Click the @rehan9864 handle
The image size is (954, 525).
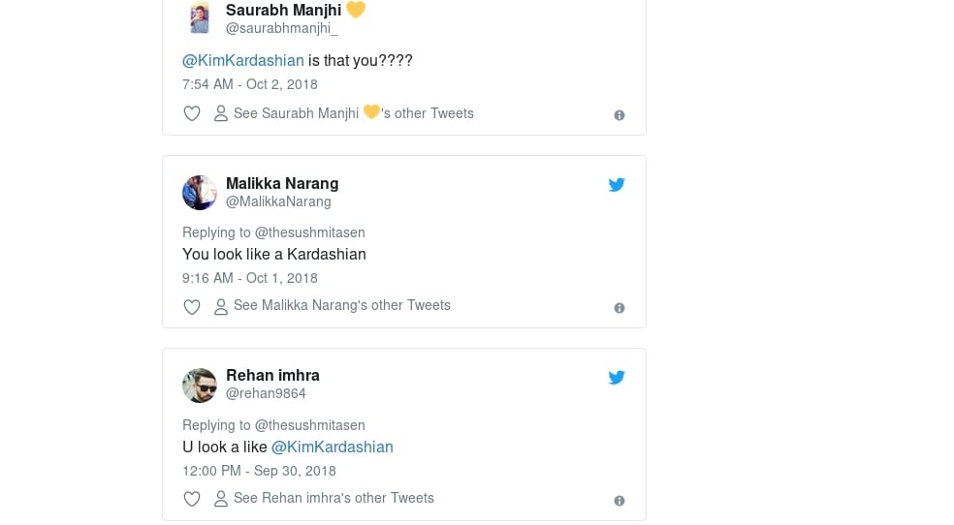[x=266, y=393]
